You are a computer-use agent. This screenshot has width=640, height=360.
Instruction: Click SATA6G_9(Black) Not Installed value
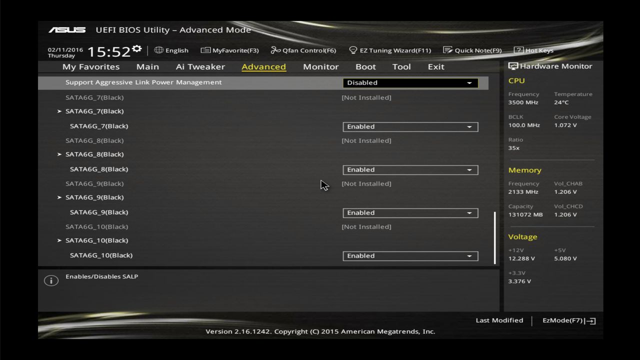[x=366, y=183]
